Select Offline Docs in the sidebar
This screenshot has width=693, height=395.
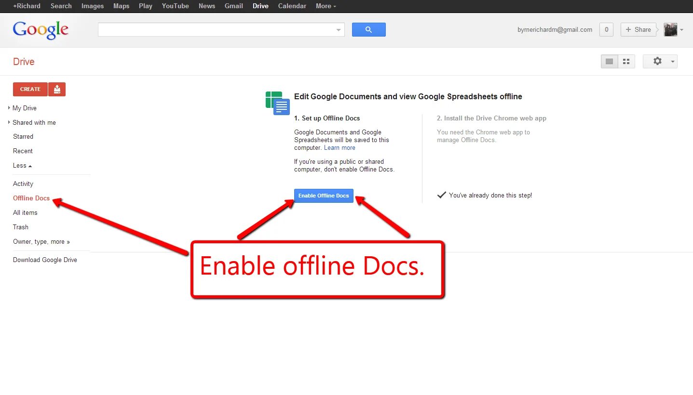click(31, 198)
